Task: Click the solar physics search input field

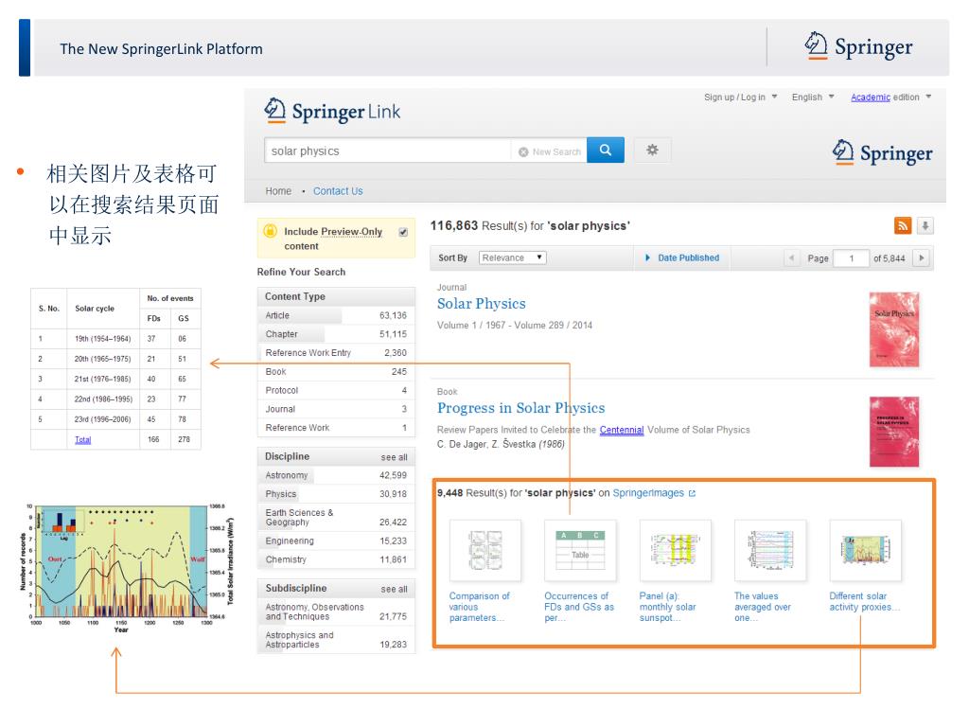Action: [x=387, y=151]
